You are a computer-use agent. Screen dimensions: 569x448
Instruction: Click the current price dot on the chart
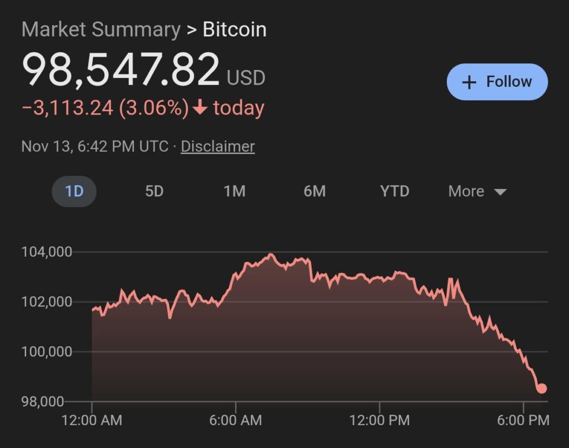pos(541,389)
